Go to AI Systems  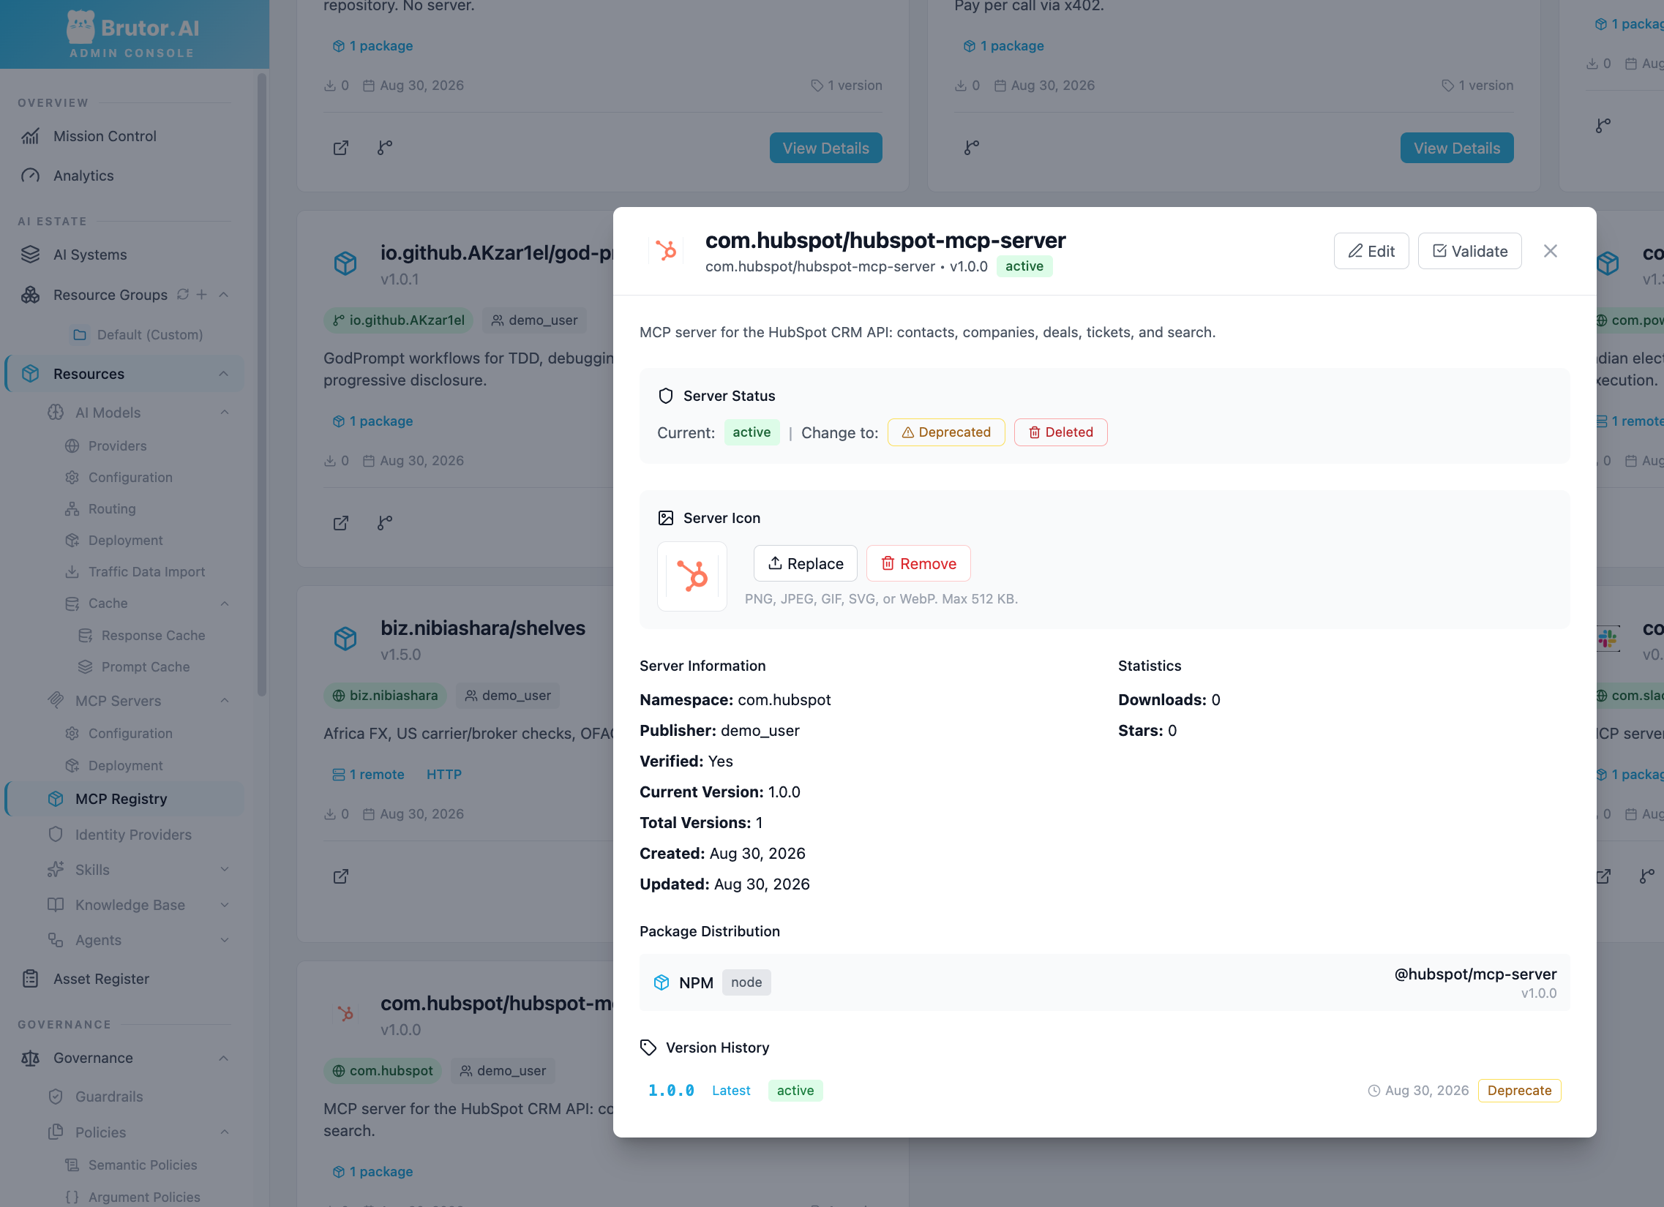coord(89,255)
